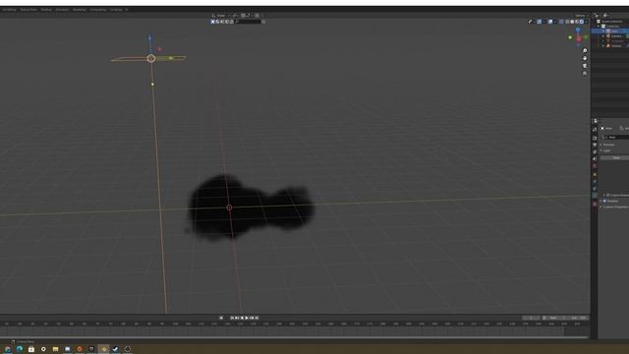Click the Use Nodes button

[x=615, y=157]
